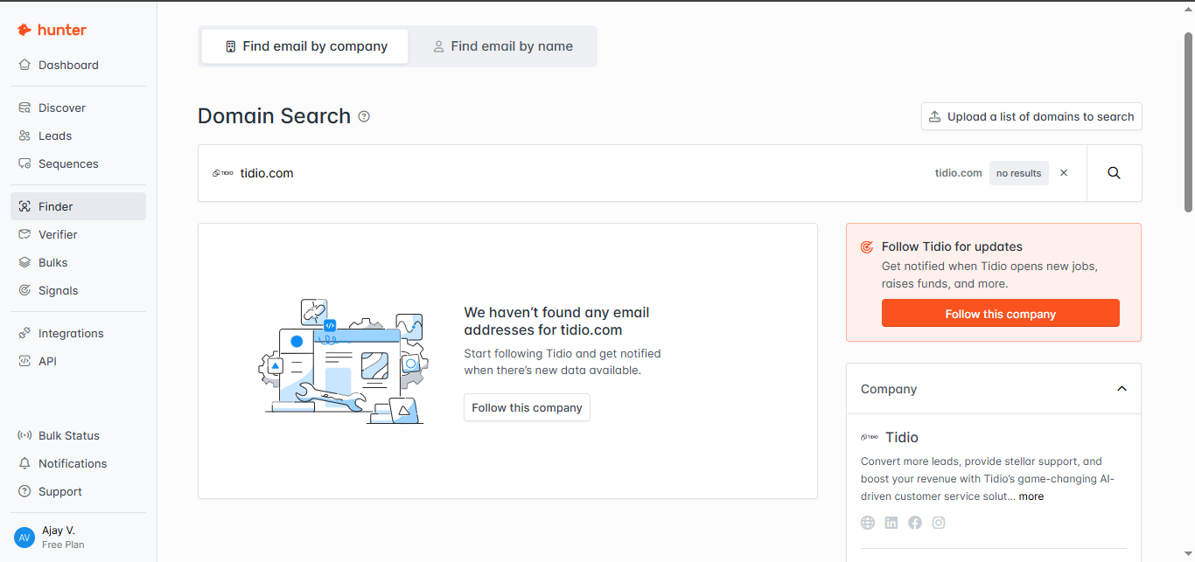Open Tidio Instagram icon
The width and height of the screenshot is (1195, 562).
tap(939, 523)
